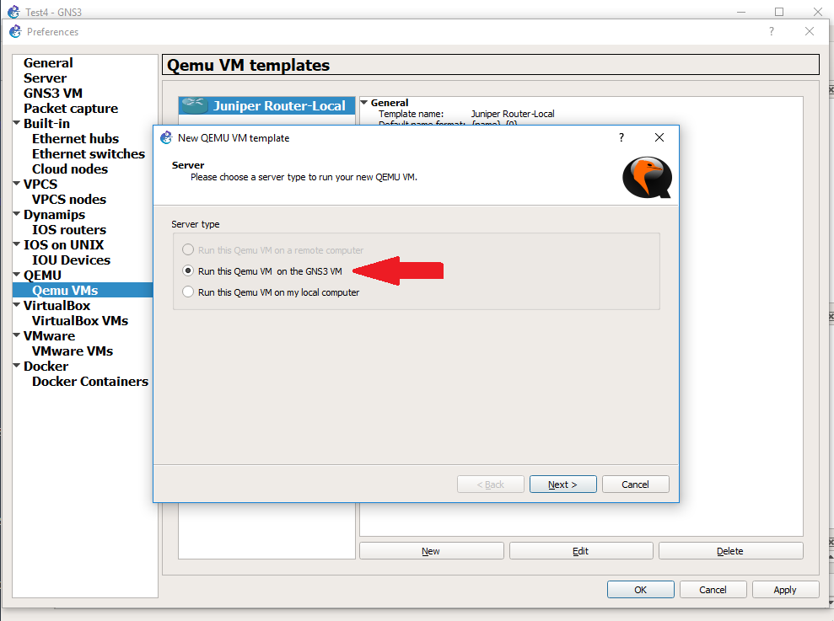This screenshot has width=834, height=621.
Task: Click the GNS3 logo in the Preferences title bar
Action: click(15, 31)
